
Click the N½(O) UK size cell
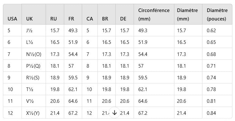pos(34,54)
